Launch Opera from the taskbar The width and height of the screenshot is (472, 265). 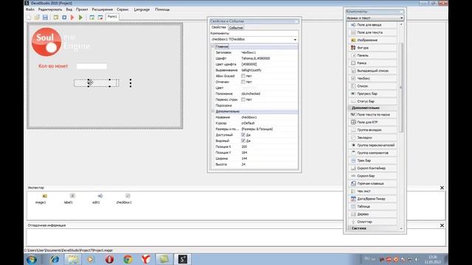click(110, 259)
